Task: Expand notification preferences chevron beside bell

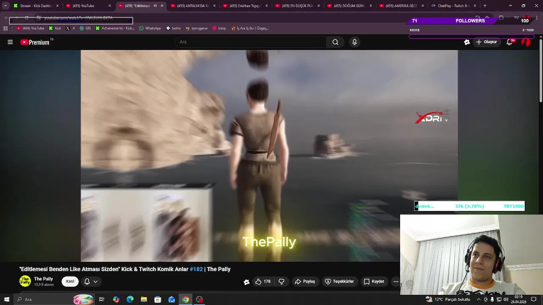Action: pyautogui.click(x=95, y=281)
